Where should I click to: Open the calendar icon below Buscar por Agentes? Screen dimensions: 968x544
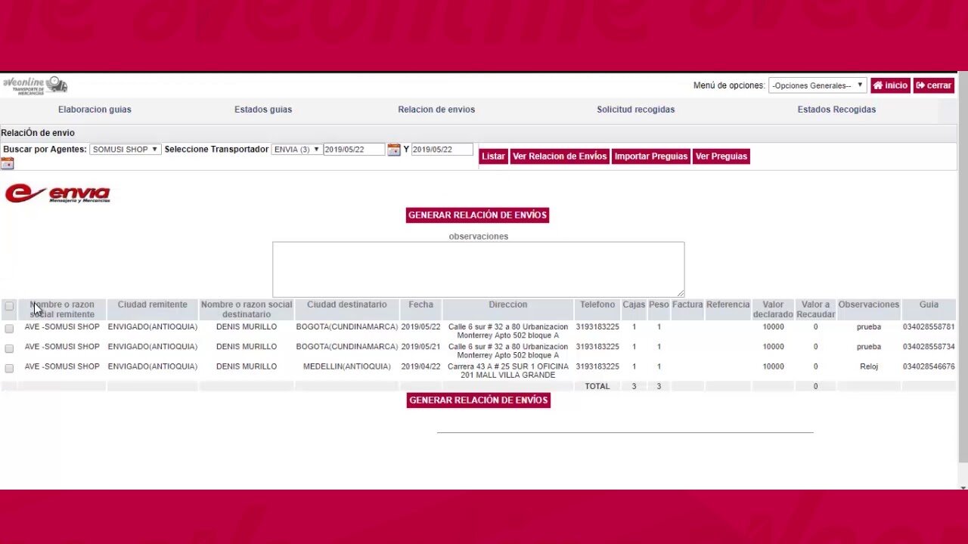[8, 162]
